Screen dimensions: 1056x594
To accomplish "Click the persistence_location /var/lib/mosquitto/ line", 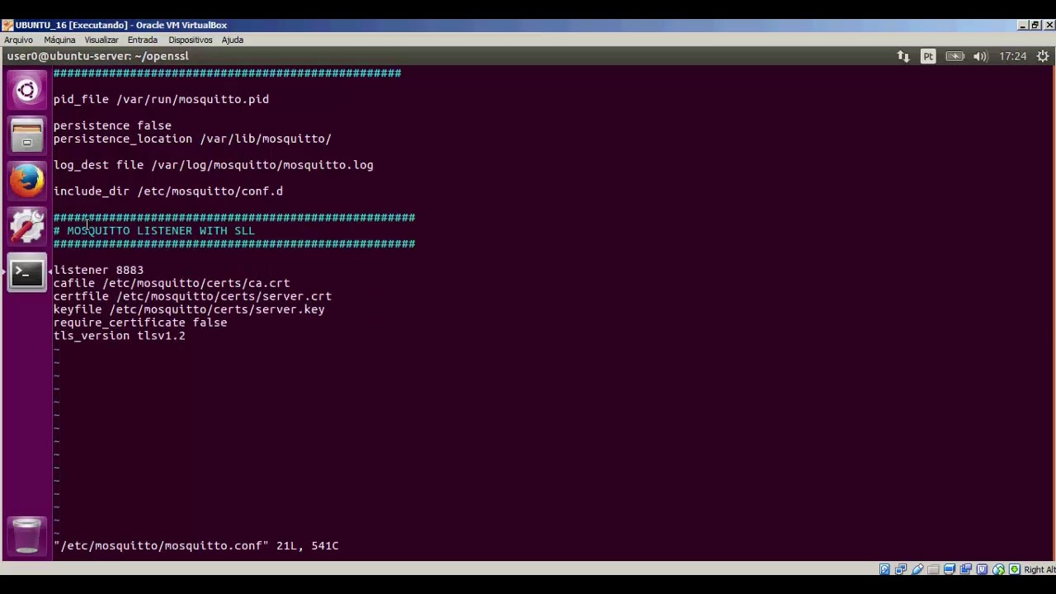I will click(192, 139).
